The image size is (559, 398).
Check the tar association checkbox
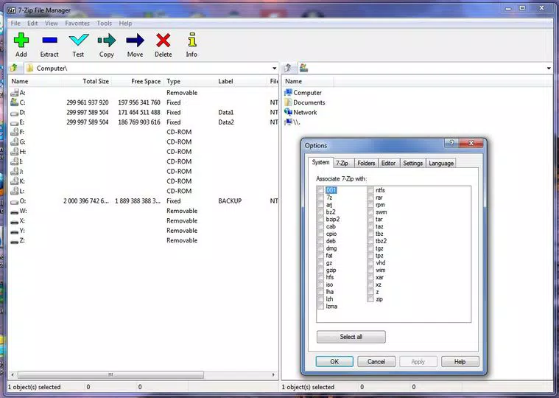coord(370,220)
